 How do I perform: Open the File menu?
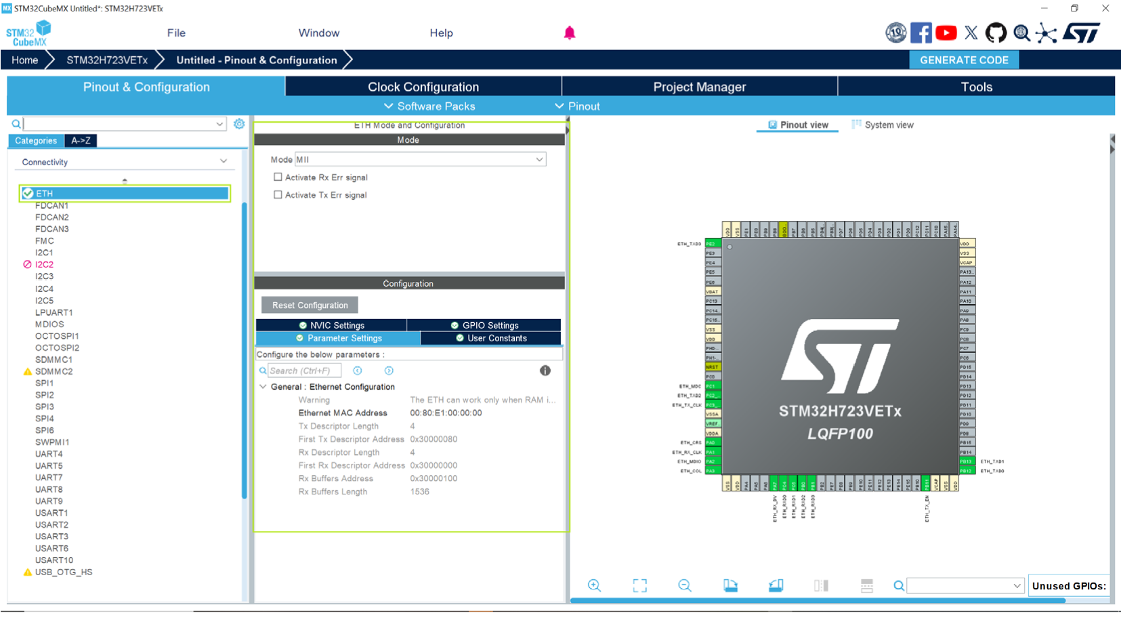coord(176,33)
